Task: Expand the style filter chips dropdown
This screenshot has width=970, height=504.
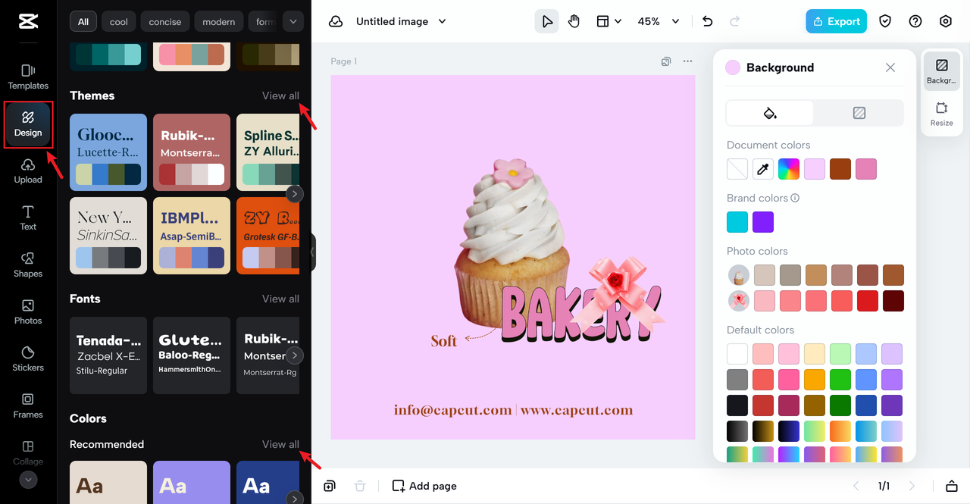Action: click(293, 21)
